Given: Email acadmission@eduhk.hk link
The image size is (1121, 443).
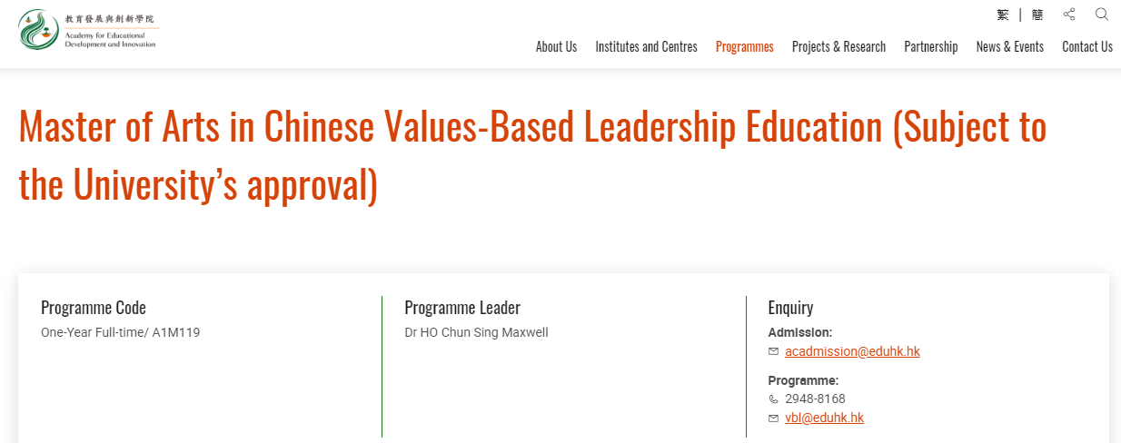Looking at the screenshot, I should (x=852, y=351).
